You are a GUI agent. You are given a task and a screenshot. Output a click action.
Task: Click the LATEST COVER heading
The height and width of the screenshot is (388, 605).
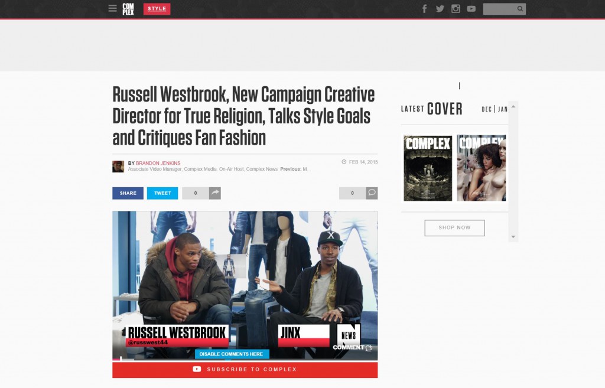pyautogui.click(x=432, y=109)
